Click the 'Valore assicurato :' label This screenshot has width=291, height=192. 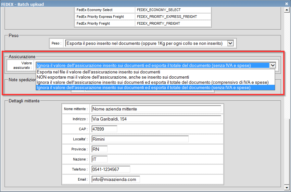coord(23,65)
